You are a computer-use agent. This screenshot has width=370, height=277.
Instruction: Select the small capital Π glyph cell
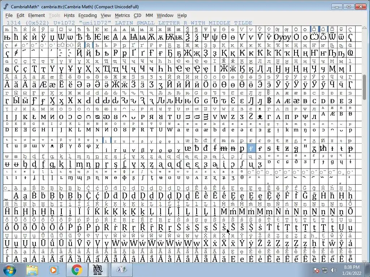pos(287,117)
